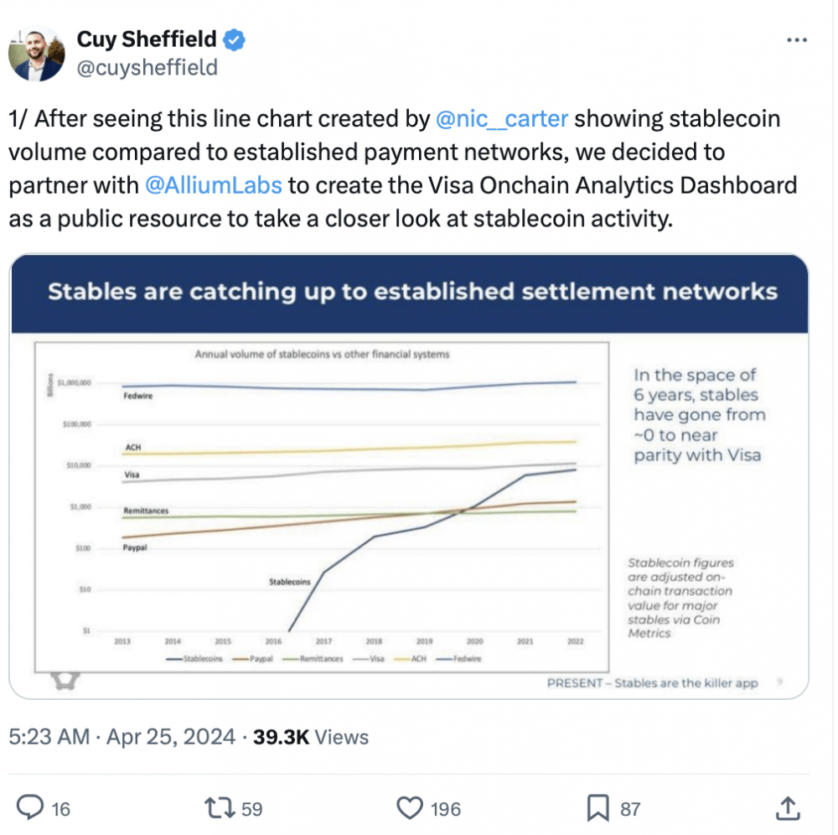Click the repost count 59
Viewport: 838px width, 835px height.
[x=251, y=809]
